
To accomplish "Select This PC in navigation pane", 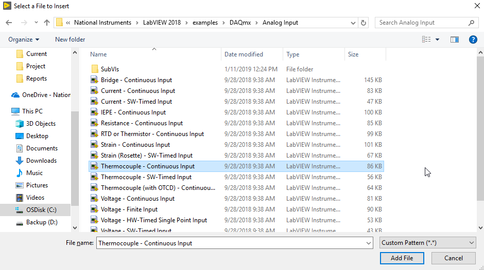I will [32, 111].
